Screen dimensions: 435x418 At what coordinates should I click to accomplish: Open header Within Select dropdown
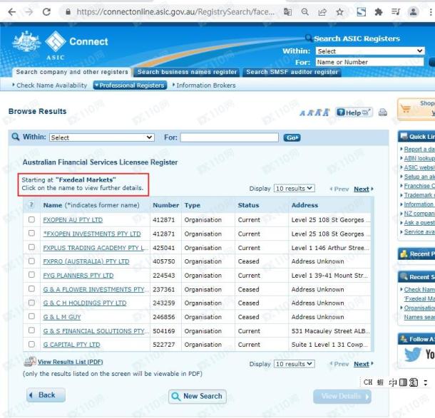click(x=370, y=51)
